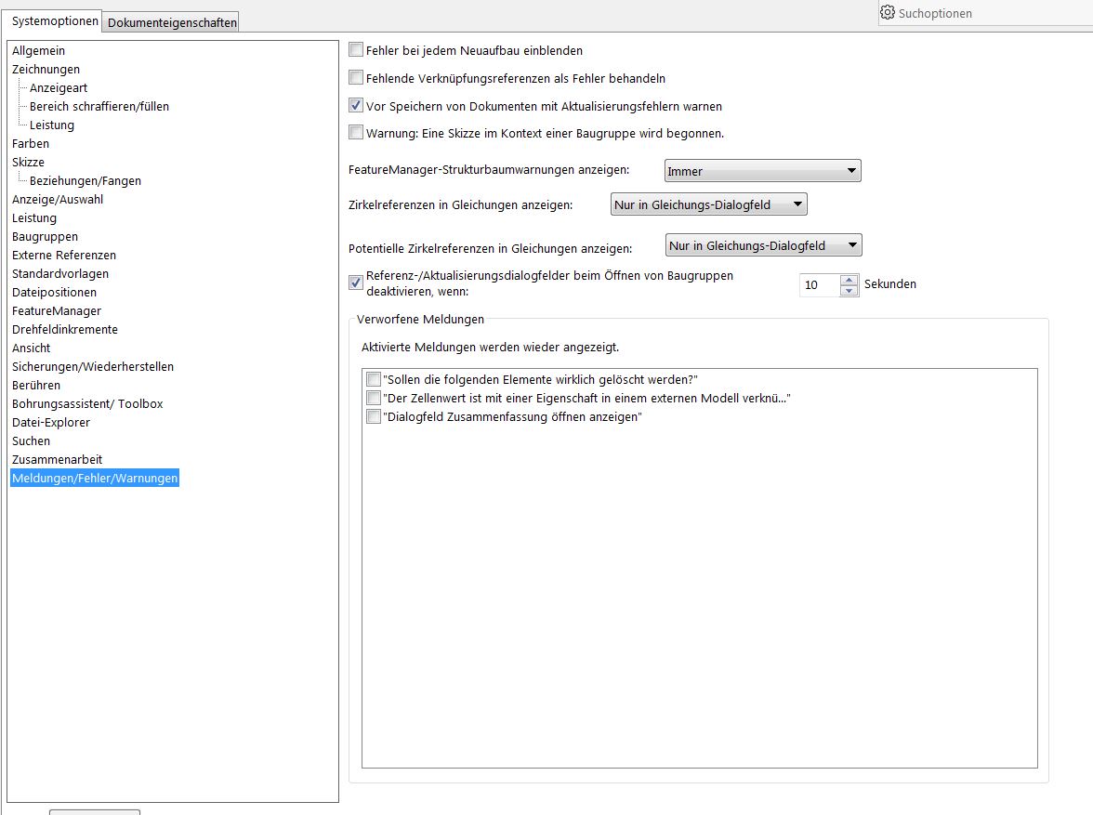Toggle 'Warnung: Eine Skizze im Kontext' checkbox
1093x815 pixels.
click(356, 133)
